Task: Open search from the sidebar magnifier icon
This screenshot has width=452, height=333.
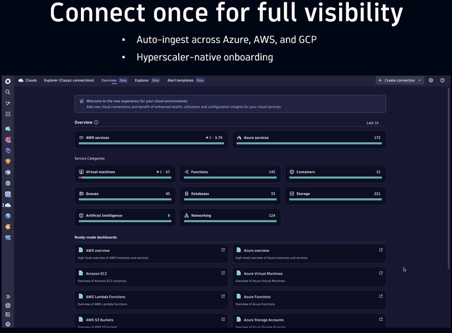Action: [8, 92]
